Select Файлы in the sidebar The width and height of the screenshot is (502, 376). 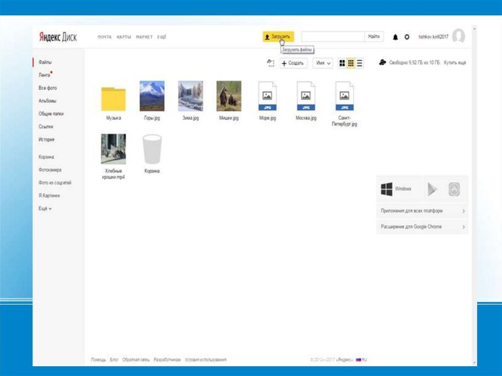tap(45, 62)
